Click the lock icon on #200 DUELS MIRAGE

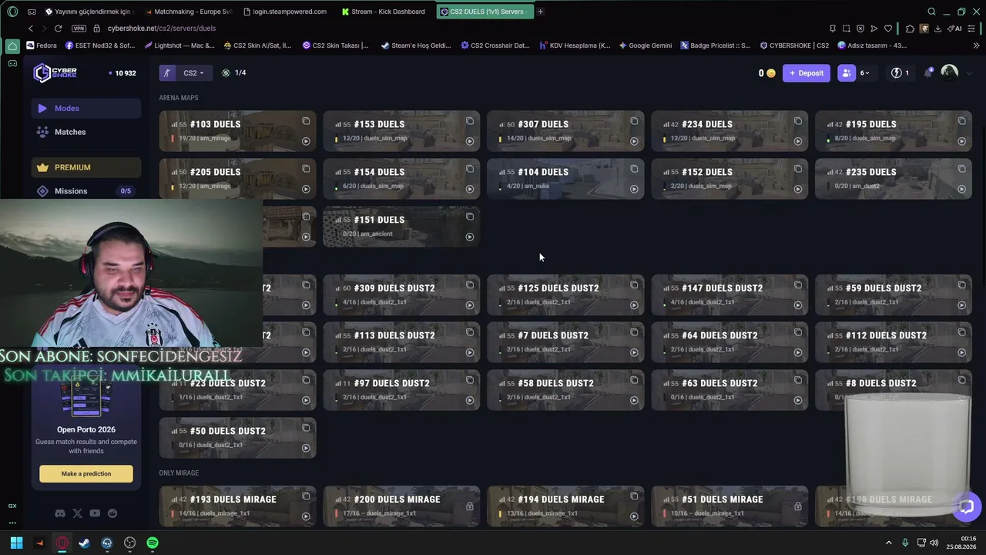[x=470, y=506]
